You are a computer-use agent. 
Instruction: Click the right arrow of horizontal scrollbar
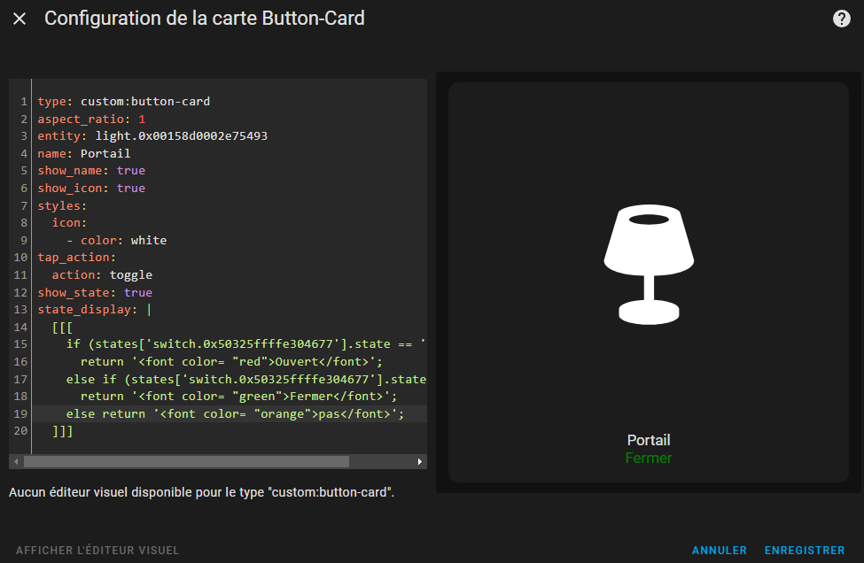pos(420,461)
